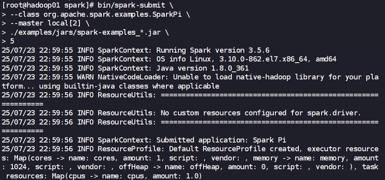Click 'Submitted application: Spark Pi' message

[221, 140]
